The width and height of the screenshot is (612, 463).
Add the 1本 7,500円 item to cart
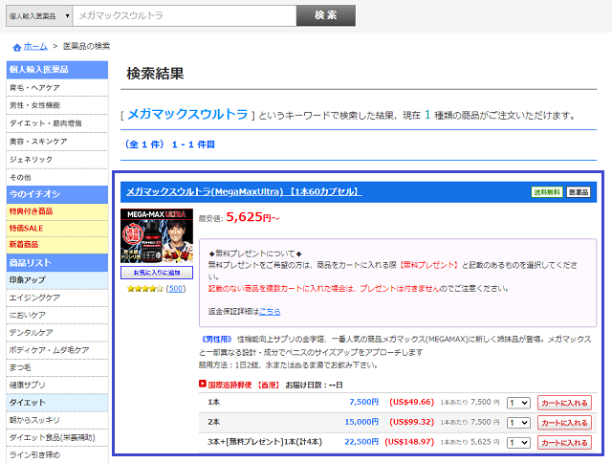564,403
